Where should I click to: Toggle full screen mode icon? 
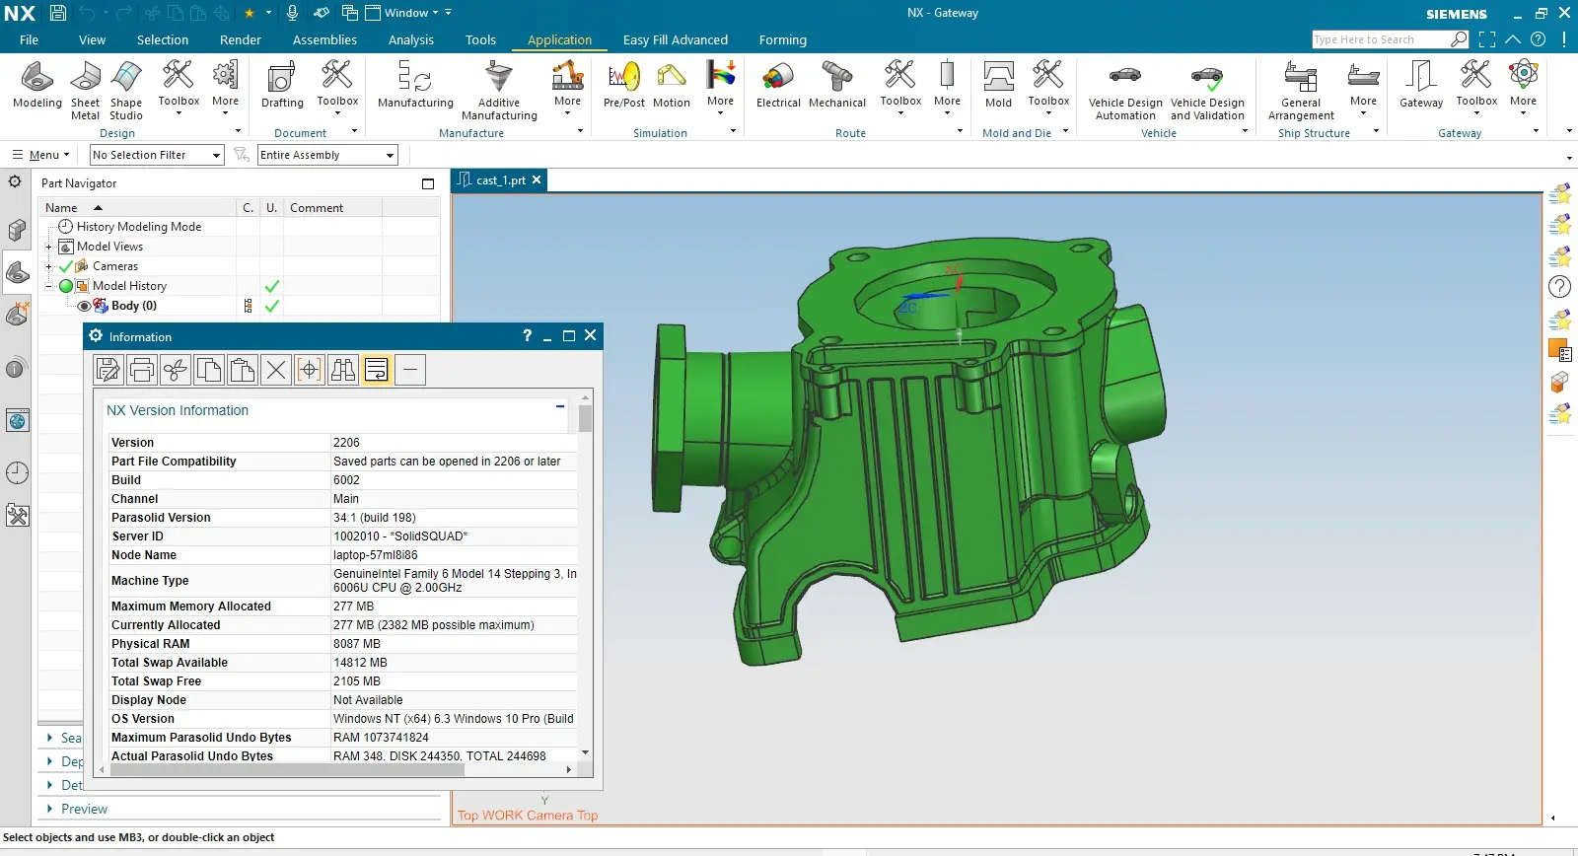(1487, 39)
